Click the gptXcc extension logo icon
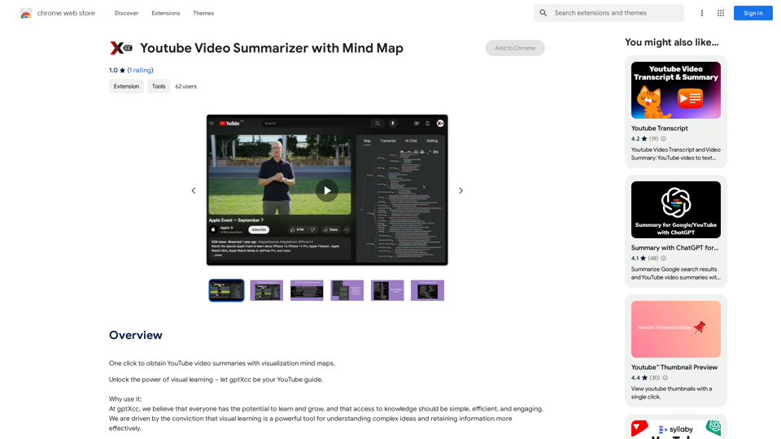The image size is (781, 439). pos(121,48)
